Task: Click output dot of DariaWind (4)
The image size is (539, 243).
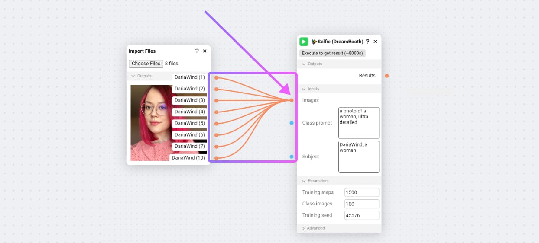Action: coord(216,112)
